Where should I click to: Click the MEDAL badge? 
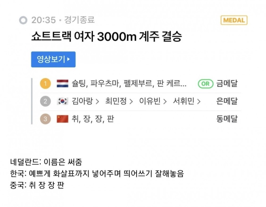[234, 20]
